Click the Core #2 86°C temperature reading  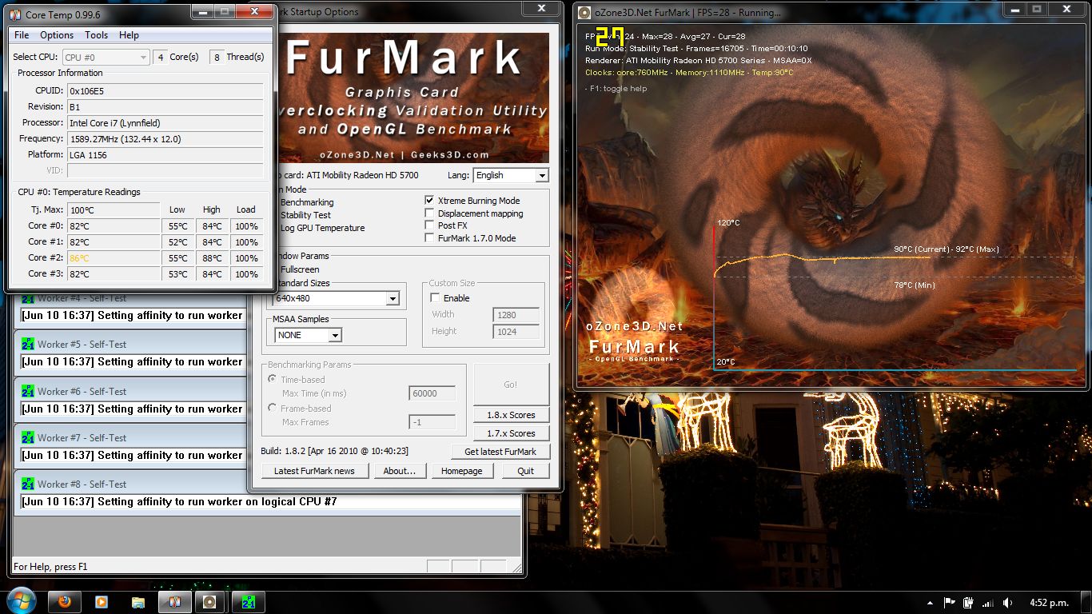pyautogui.click(x=114, y=258)
